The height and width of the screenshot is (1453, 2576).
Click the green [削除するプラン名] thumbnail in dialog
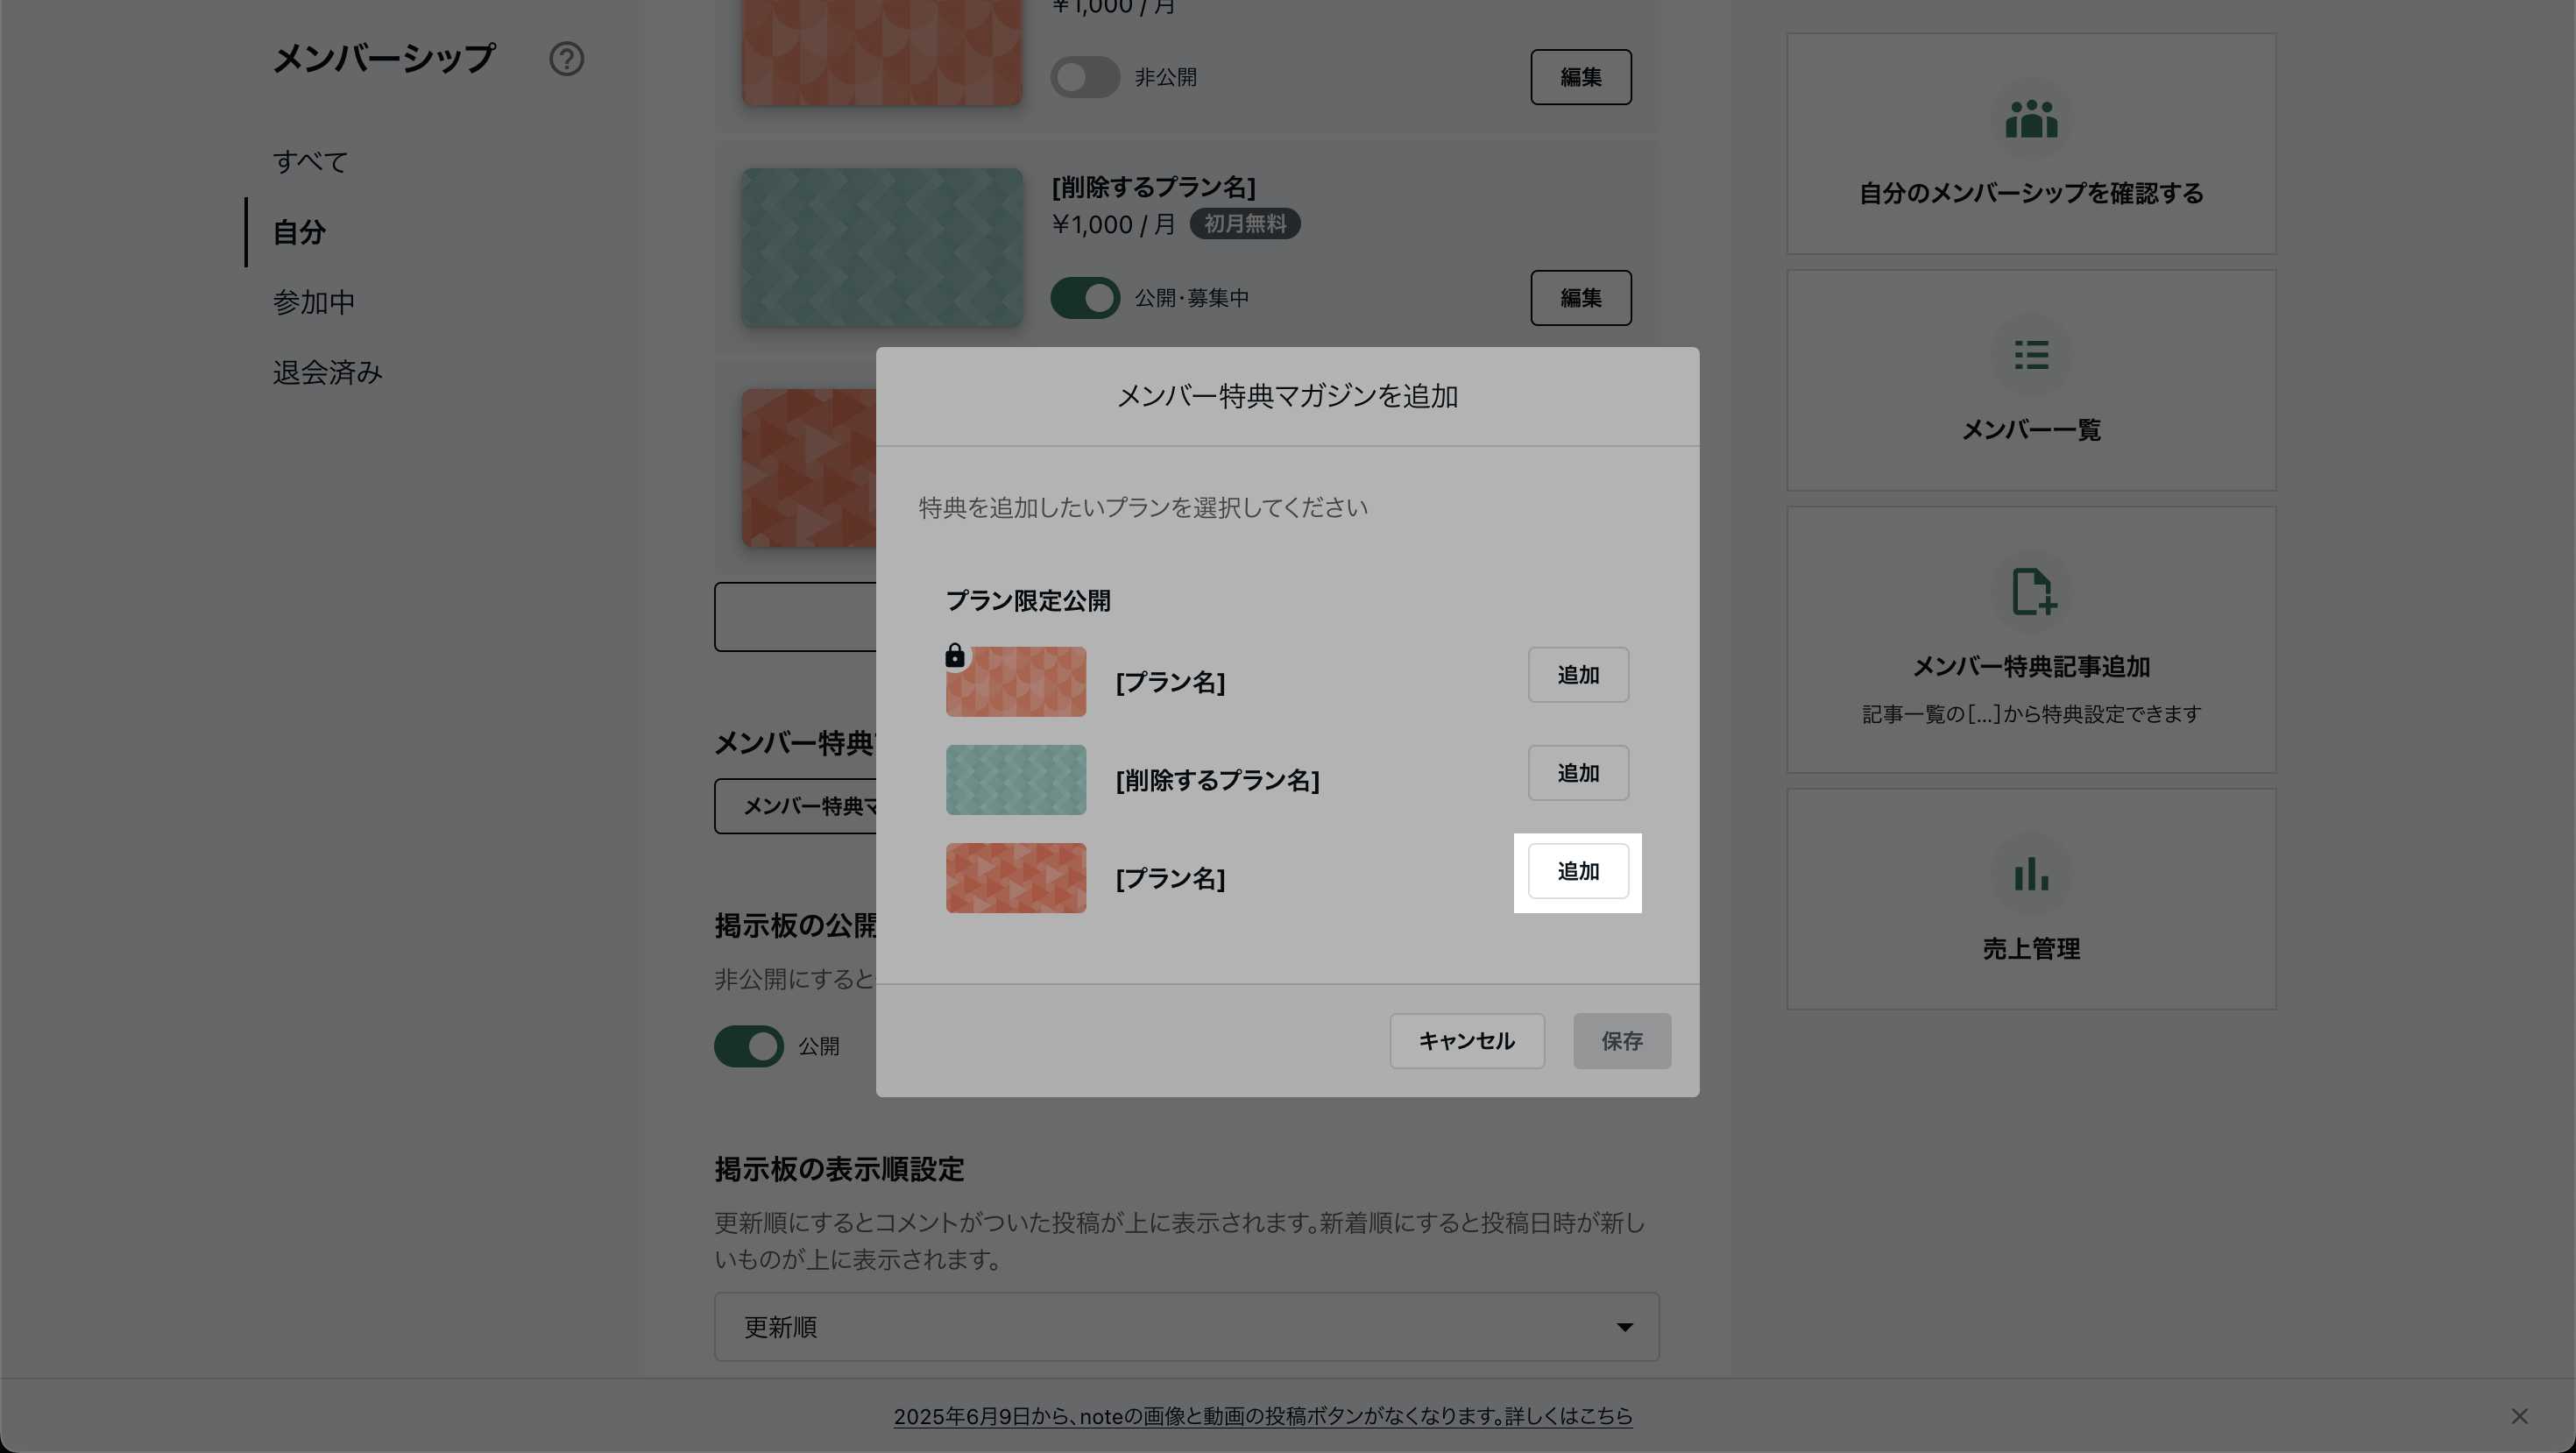(1016, 780)
